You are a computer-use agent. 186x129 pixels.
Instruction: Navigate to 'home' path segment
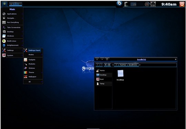coord(123,65)
